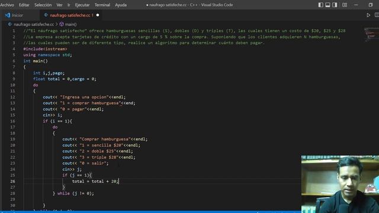The image size is (379, 213).
Task: Click the unsaved dot on naufrago tab
Action: tap(98, 15)
